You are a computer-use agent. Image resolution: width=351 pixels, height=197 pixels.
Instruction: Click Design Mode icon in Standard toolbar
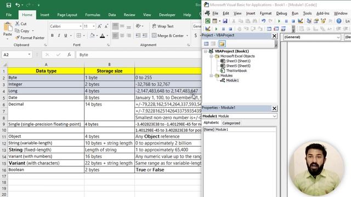301,21
